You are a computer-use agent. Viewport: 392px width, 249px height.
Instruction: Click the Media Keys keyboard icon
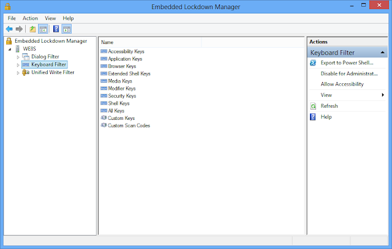(x=104, y=81)
